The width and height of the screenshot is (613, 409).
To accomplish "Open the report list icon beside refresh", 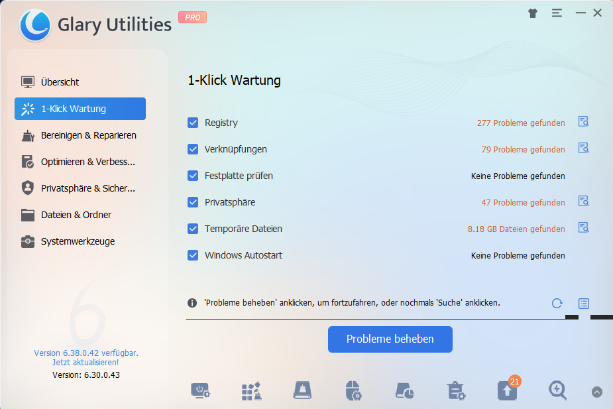I will coord(583,303).
